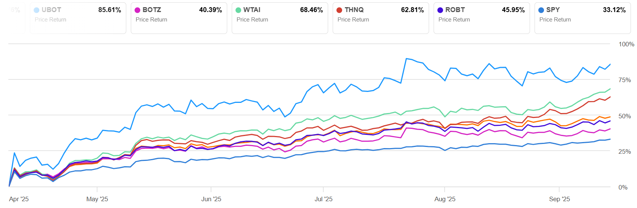
Task: Select the Sep '25 x-axis label
Action: (560, 199)
